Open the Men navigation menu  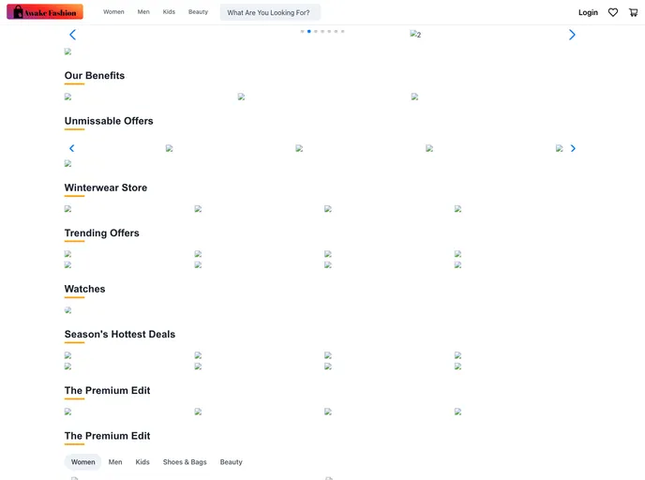(143, 12)
